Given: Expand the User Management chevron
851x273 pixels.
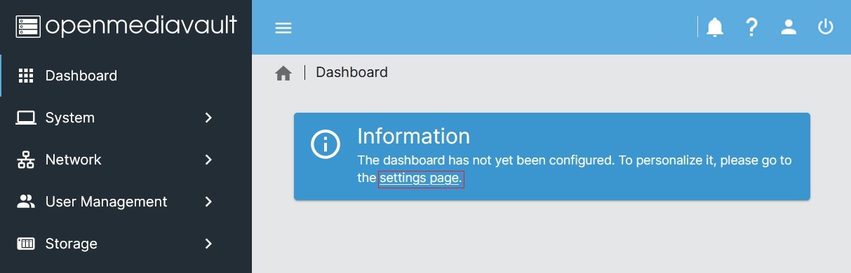Looking at the screenshot, I should [x=208, y=202].
